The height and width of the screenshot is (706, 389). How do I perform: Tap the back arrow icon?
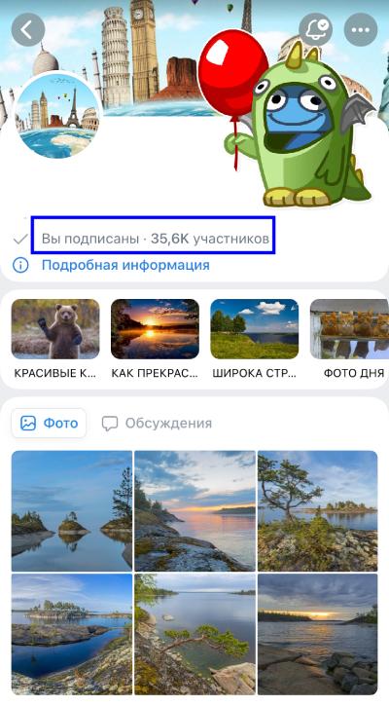click(x=28, y=30)
